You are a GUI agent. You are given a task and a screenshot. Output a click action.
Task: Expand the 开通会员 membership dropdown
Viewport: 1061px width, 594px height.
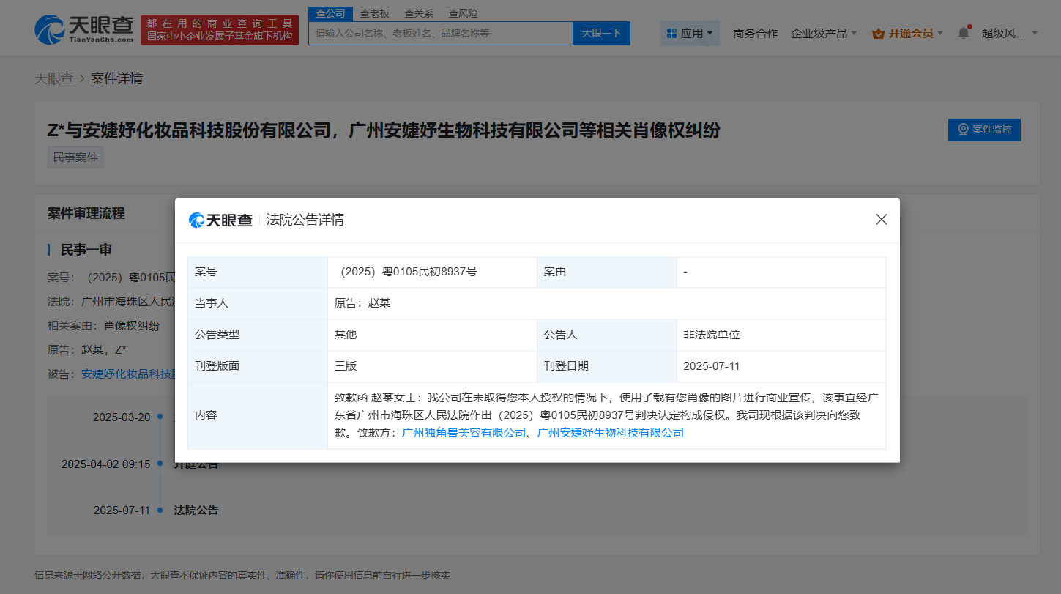pos(907,33)
